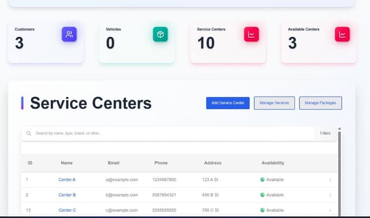Screen dimensions: 370x218
Task: Open row menu for Center C
Action: (330, 210)
